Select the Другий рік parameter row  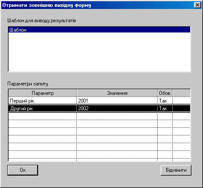(x=99, y=109)
